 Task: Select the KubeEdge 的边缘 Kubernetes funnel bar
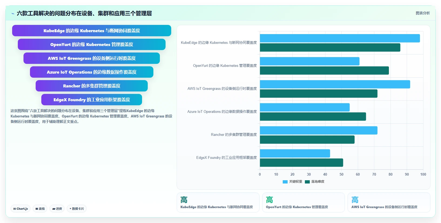(x=92, y=31)
